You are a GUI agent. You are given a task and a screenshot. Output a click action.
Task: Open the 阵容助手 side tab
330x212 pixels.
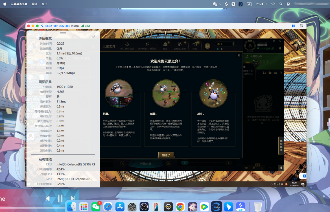coord(281,145)
